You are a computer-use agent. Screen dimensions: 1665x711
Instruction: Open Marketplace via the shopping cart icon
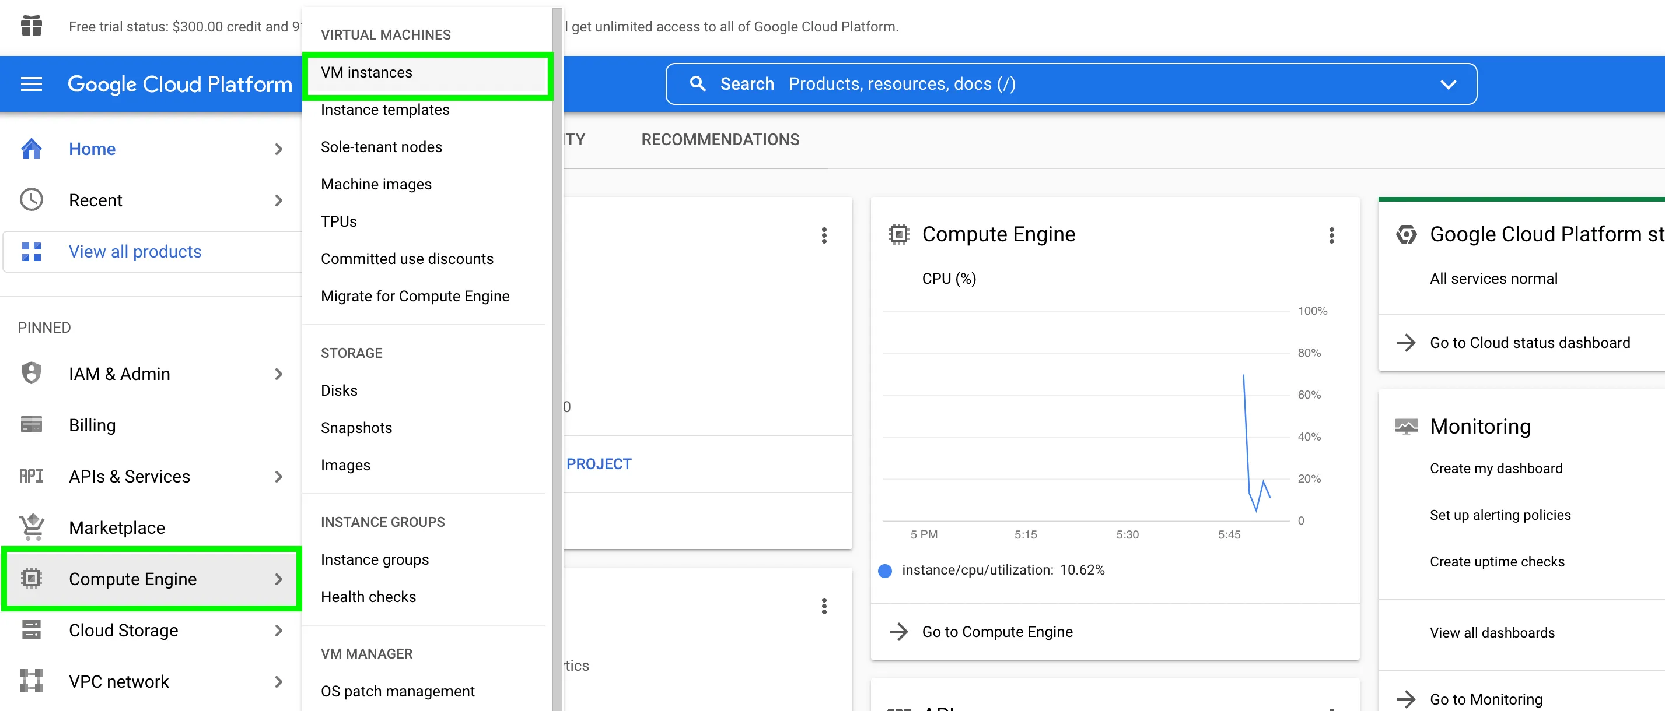(x=30, y=527)
